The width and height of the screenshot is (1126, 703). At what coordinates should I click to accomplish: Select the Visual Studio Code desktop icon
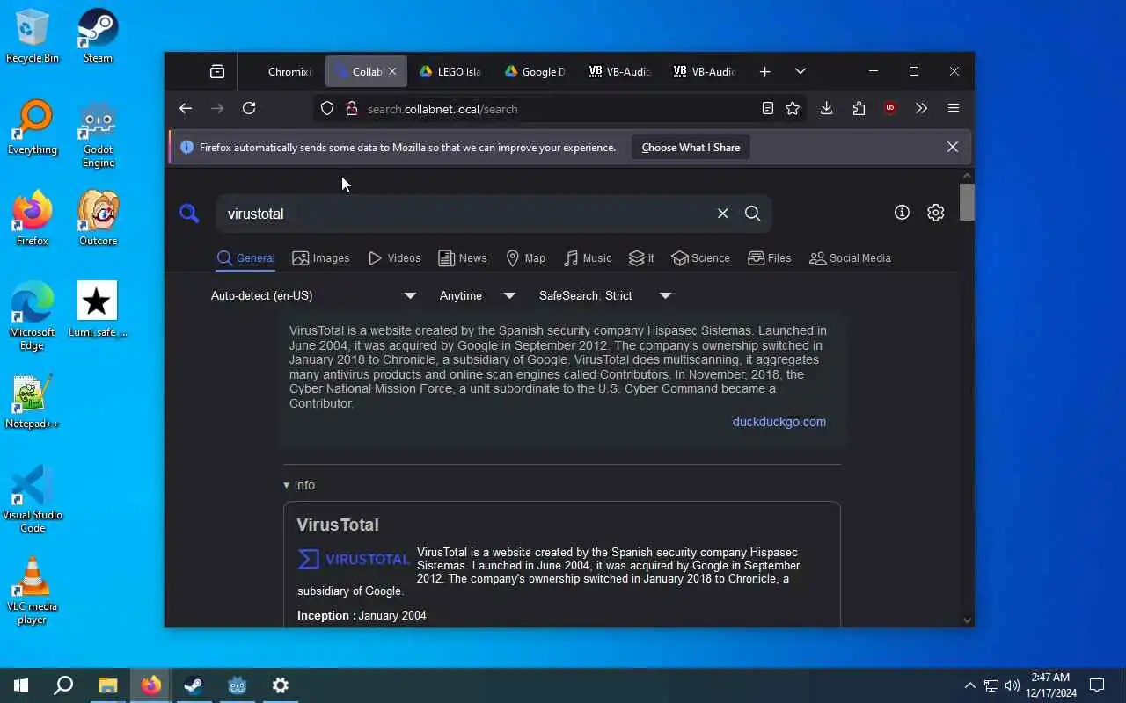pyautogui.click(x=33, y=499)
